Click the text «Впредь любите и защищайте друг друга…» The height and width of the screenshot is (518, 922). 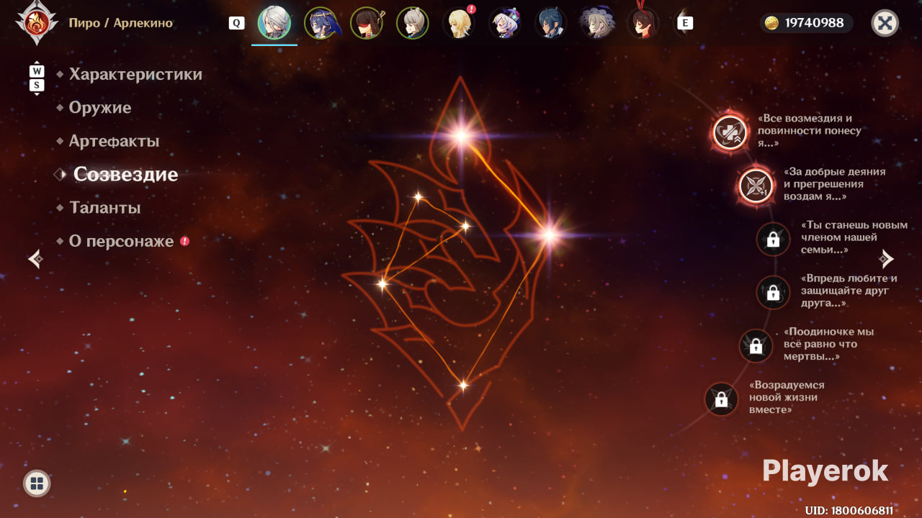(x=849, y=291)
